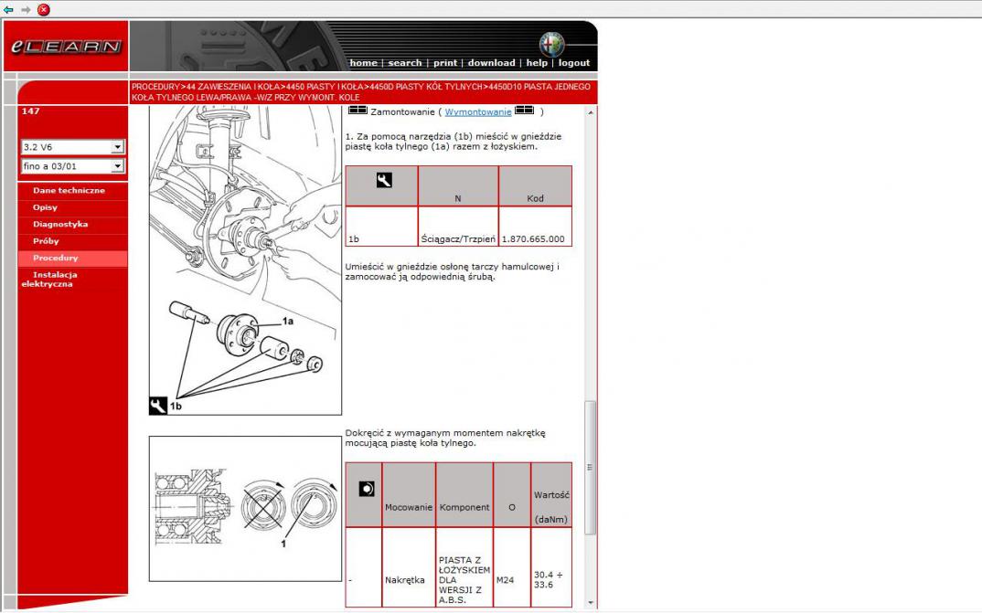982x613 pixels.
Task: Click the 147 model label in sidebar
Action: [x=31, y=111]
